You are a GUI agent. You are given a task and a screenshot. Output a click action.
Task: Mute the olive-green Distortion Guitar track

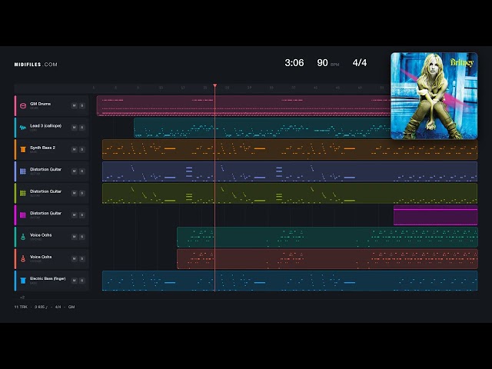(74, 193)
